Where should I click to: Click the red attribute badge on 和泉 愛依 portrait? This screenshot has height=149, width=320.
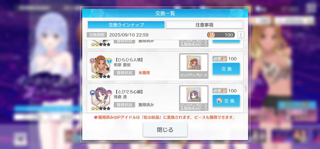point(92,61)
